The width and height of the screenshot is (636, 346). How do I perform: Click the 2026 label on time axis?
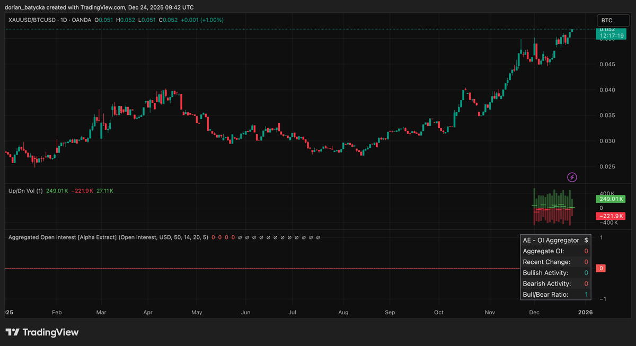[x=585, y=313]
